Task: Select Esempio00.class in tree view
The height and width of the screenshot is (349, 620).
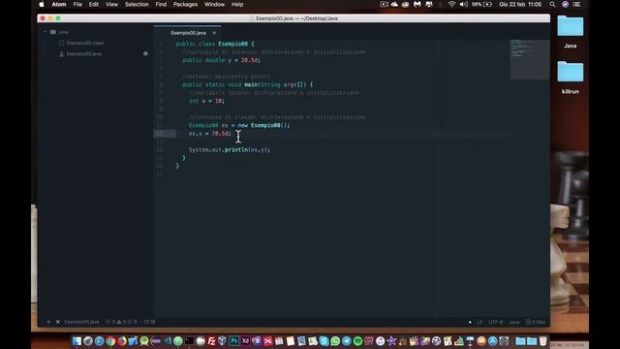Action: coord(84,43)
